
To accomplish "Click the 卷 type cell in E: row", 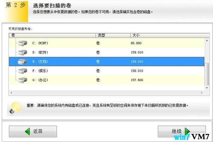I will click(x=98, y=62).
